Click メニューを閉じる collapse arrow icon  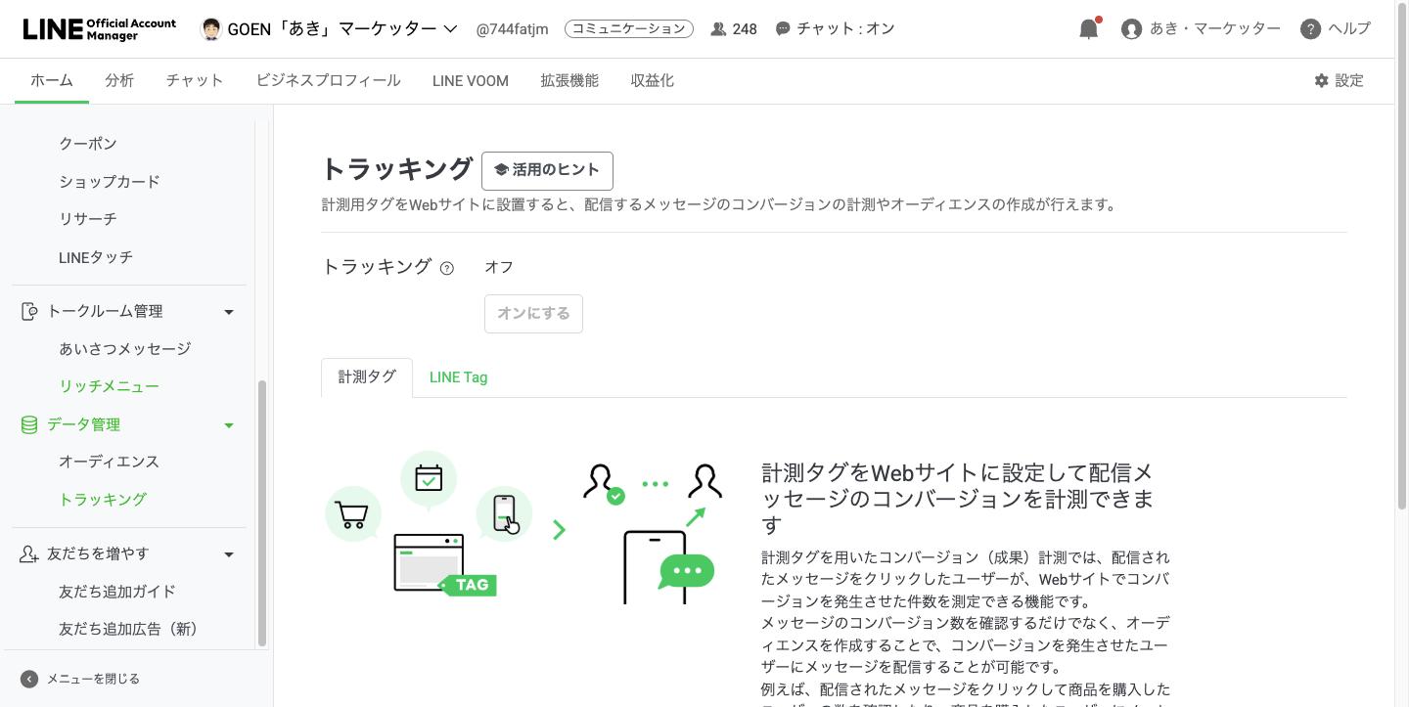(x=29, y=679)
